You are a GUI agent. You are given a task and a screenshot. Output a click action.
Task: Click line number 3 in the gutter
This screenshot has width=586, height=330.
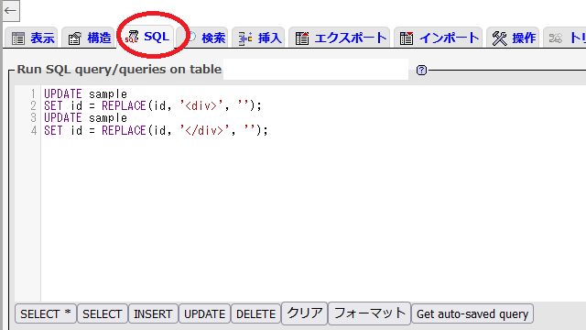(x=33, y=118)
